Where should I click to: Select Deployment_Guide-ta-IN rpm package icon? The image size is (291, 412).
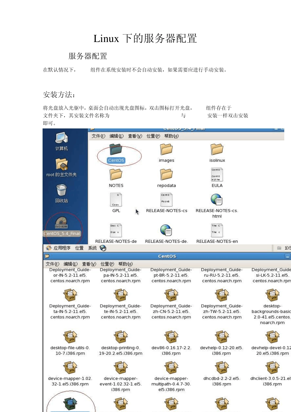[70, 295]
